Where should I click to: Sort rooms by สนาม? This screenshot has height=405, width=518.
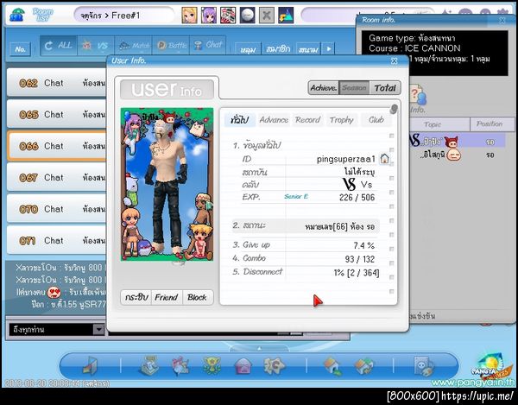point(308,49)
